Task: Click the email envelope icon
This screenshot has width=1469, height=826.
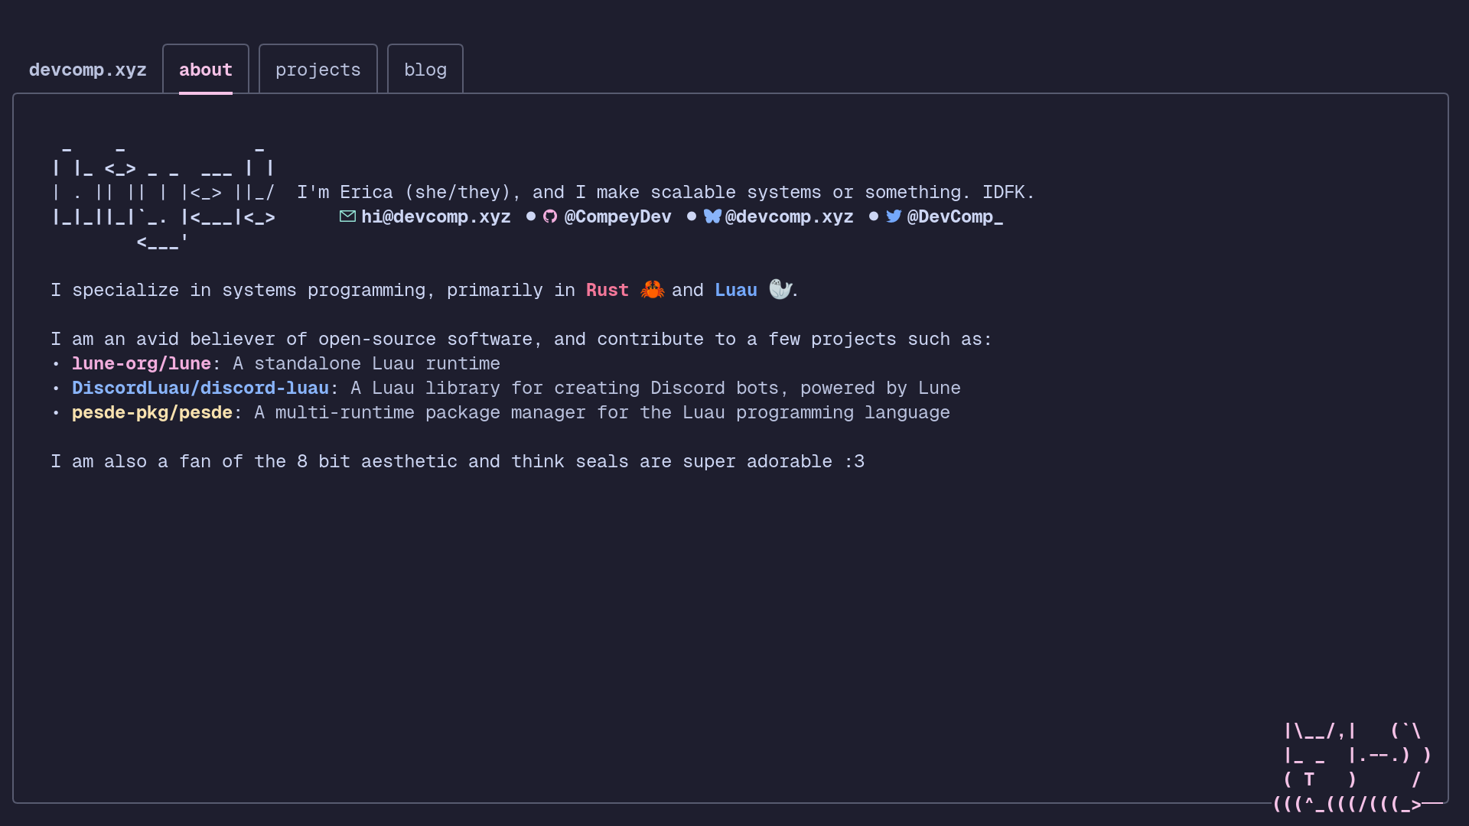Action: click(x=347, y=216)
